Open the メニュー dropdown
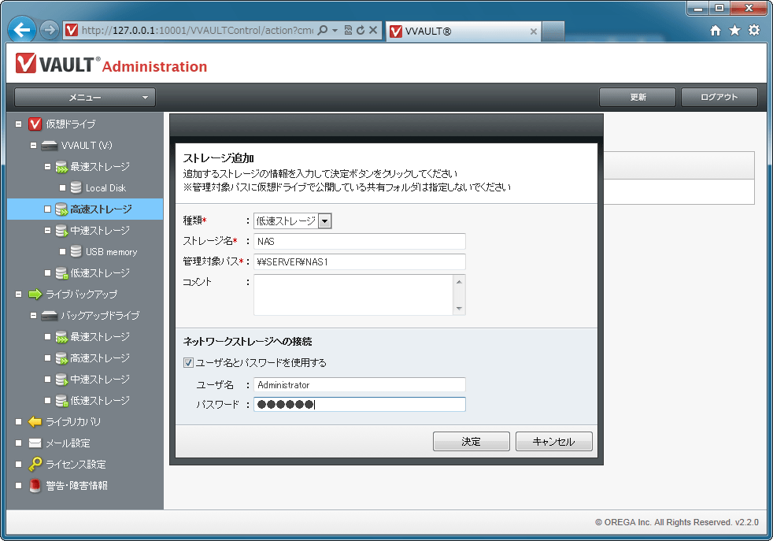773x541 pixels. (x=85, y=97)
